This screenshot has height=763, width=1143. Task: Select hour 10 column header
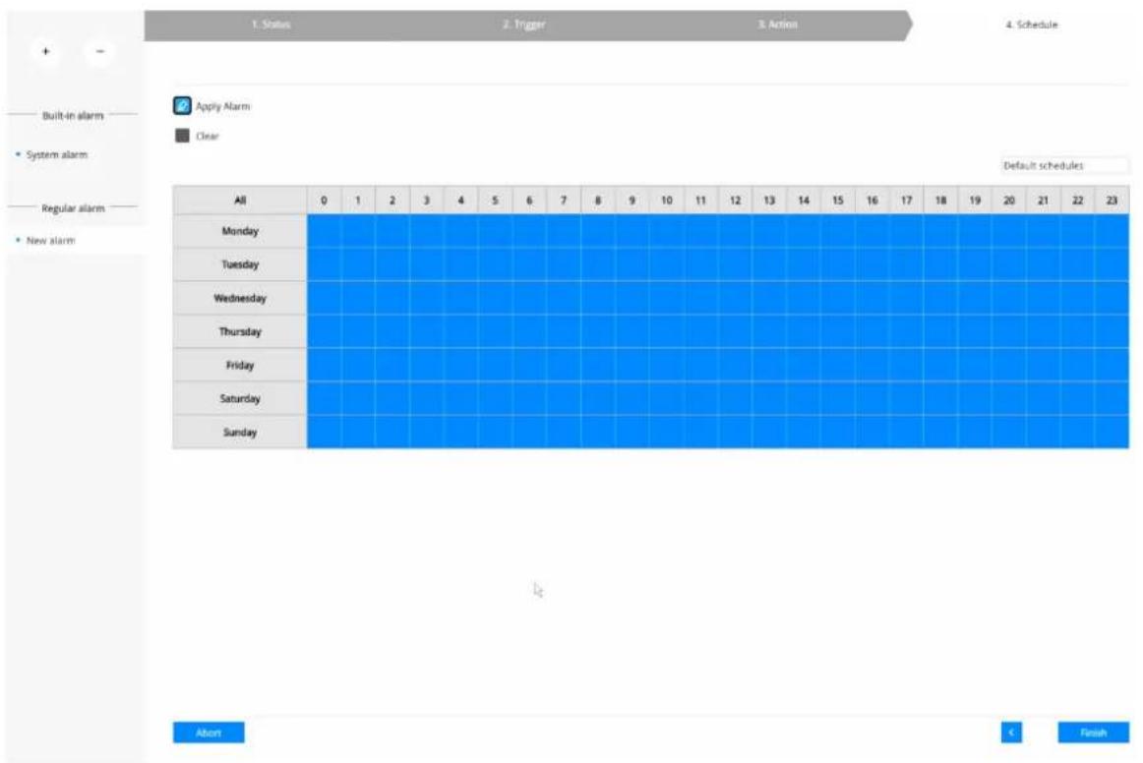[666, 201]
